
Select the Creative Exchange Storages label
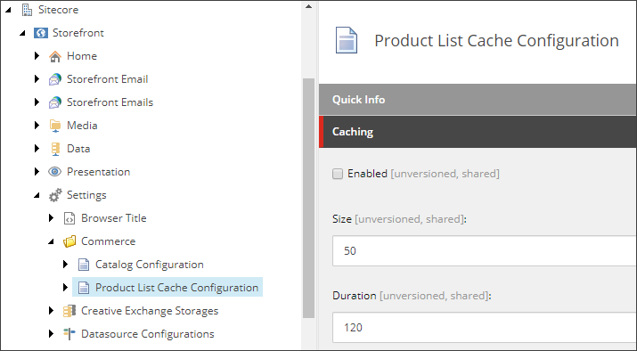click(x=150, y=311)
